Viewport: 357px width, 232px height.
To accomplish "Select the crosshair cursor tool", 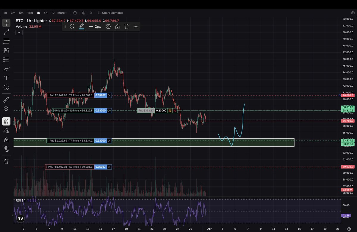I will pyautogui.click(x=6, y=23).
